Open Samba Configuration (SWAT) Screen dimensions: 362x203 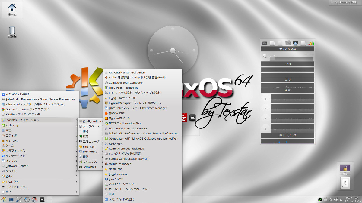coord(143,159)
